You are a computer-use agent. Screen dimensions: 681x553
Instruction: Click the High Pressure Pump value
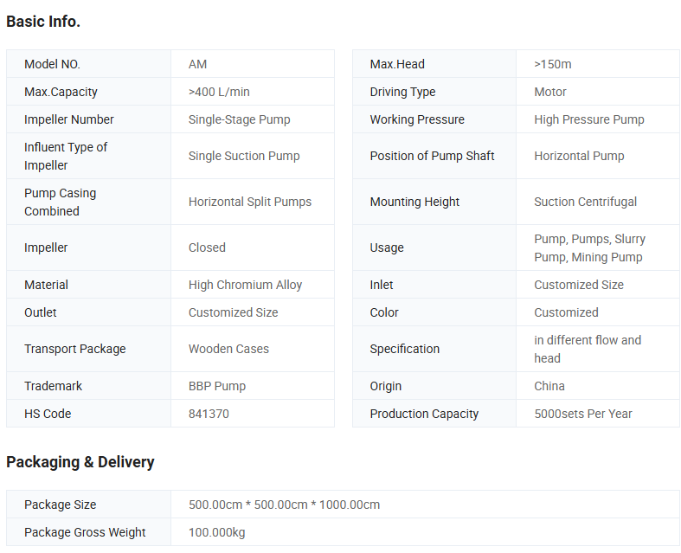pos(589,119)
